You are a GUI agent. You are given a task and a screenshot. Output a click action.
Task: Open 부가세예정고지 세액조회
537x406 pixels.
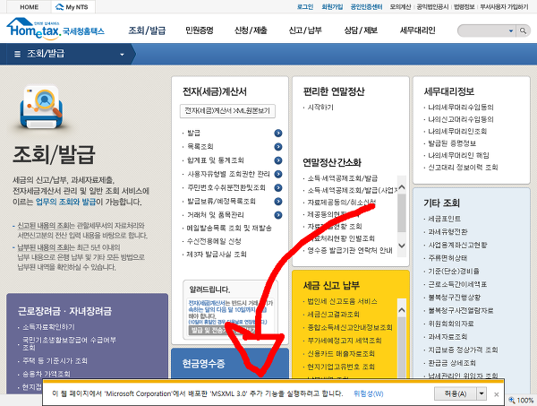(345, 341)
